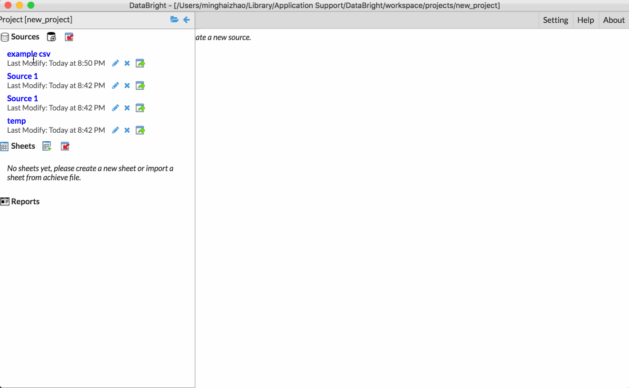Delete the second Source 1 entry
Viewport: 629px width, 388px height.
pos(127,108)
